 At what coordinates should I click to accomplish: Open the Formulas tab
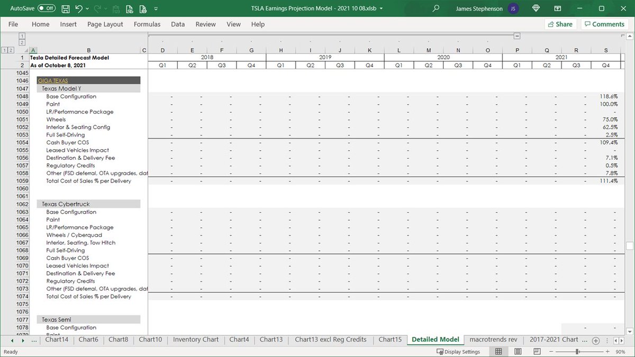tap(147, 24)
